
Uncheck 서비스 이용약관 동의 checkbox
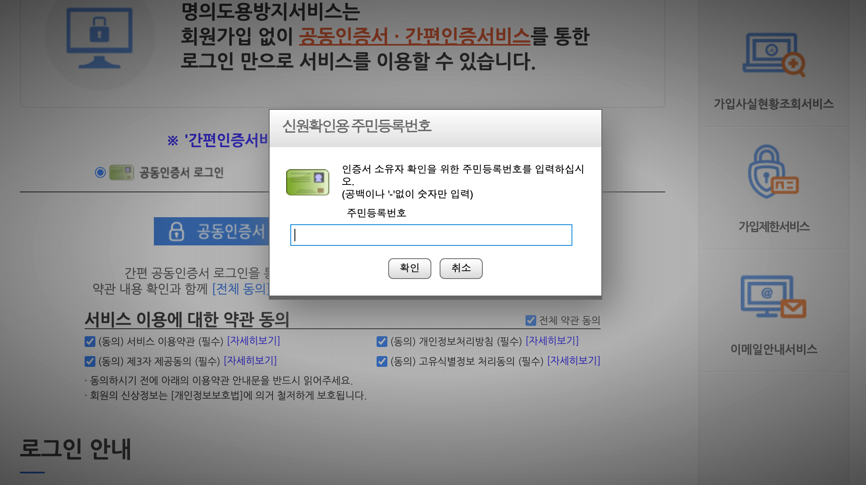tap(90, 342)
